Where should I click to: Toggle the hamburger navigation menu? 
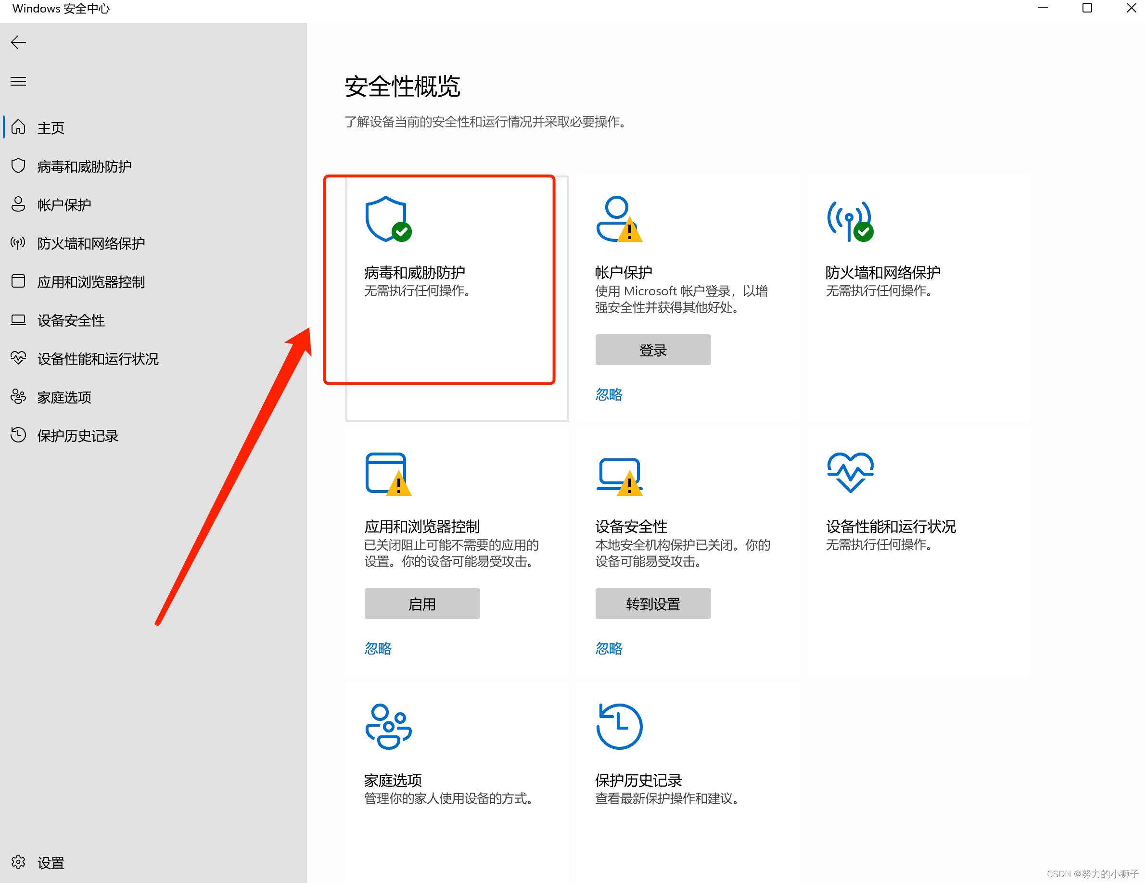coord(18,81)
